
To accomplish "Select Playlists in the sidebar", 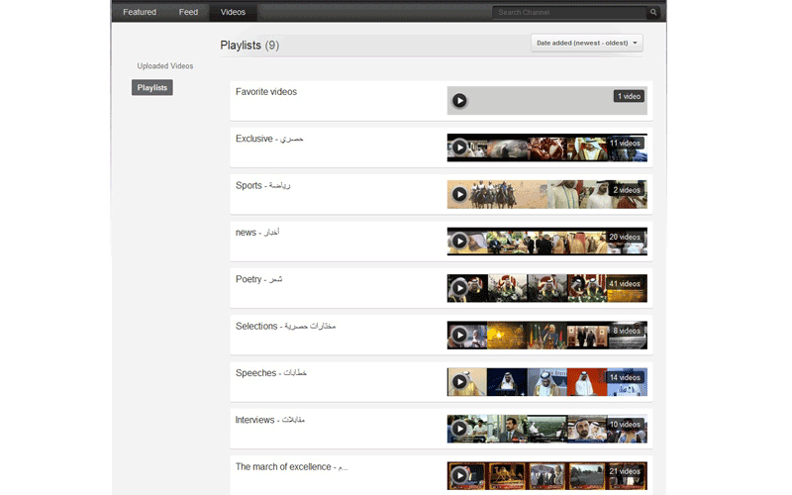I will [152, 88].
